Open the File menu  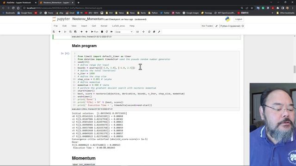55,26
